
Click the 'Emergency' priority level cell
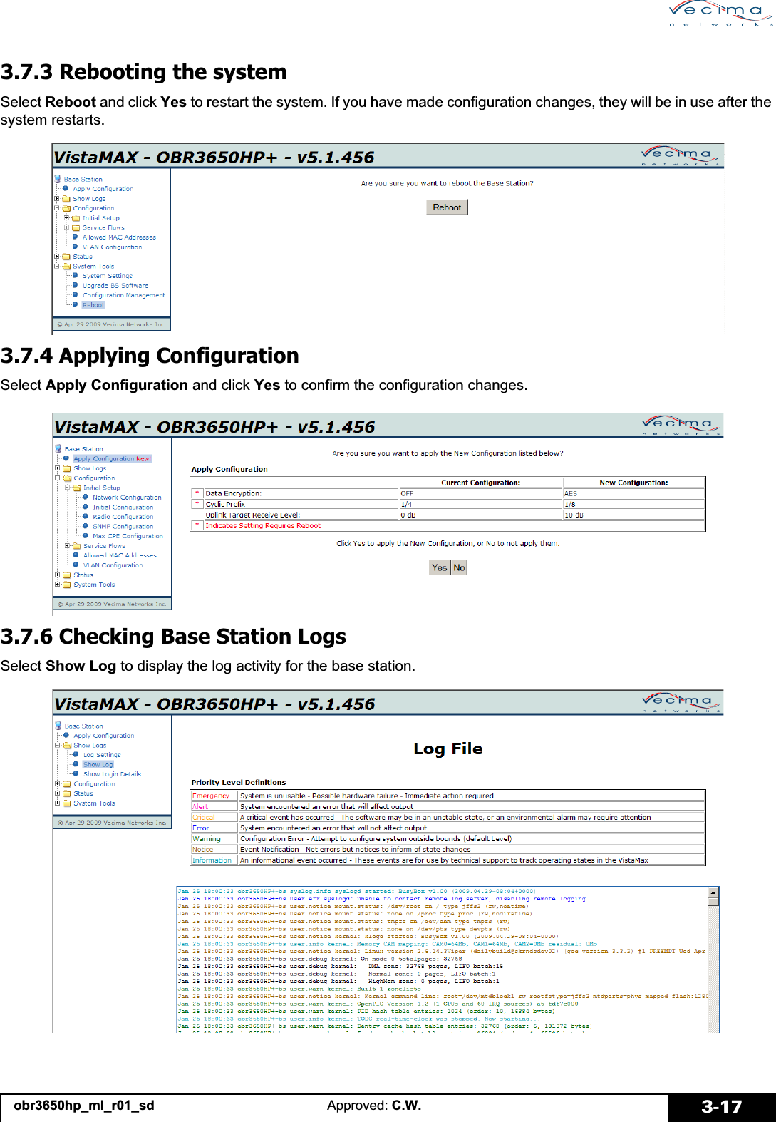click(x=214, y=796)
